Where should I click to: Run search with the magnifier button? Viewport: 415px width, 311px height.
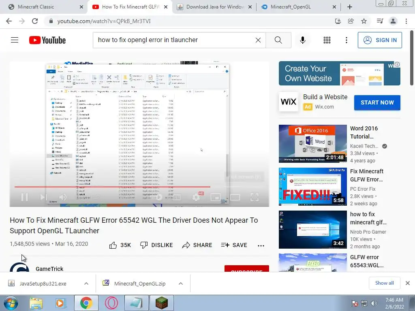pyautogui.click(x=278, y=40)
